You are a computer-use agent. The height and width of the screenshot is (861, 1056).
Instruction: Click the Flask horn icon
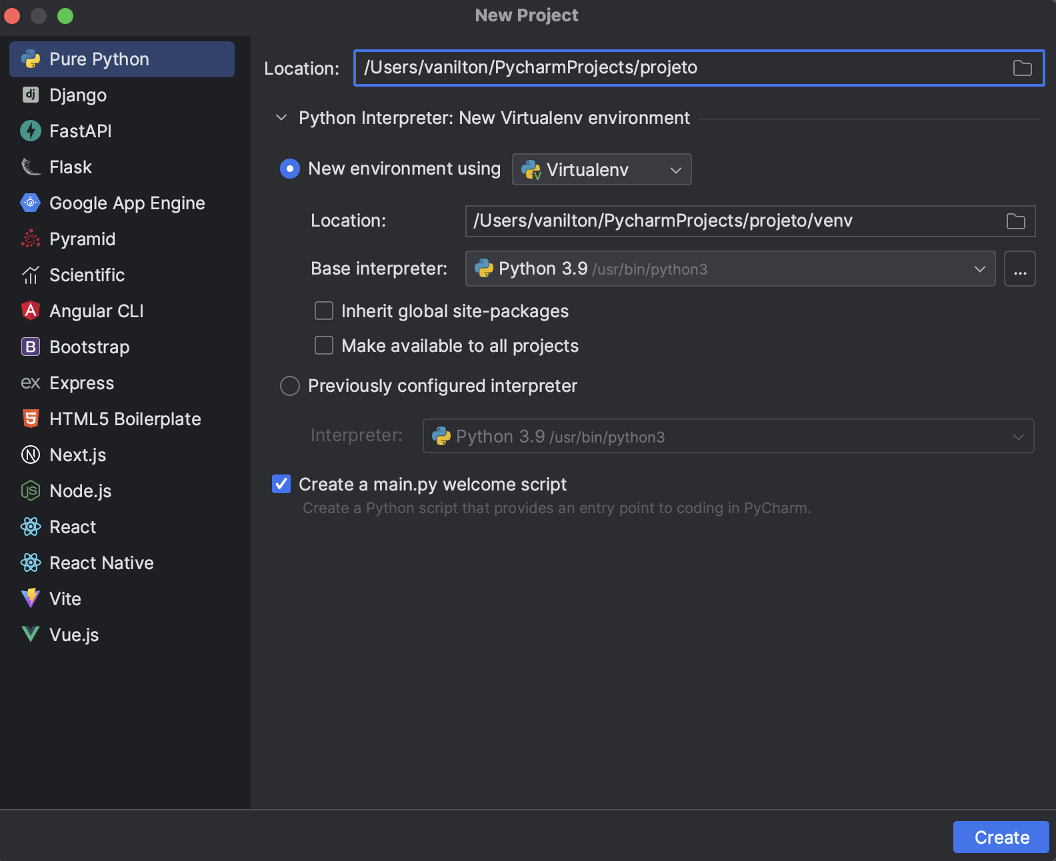31,167
